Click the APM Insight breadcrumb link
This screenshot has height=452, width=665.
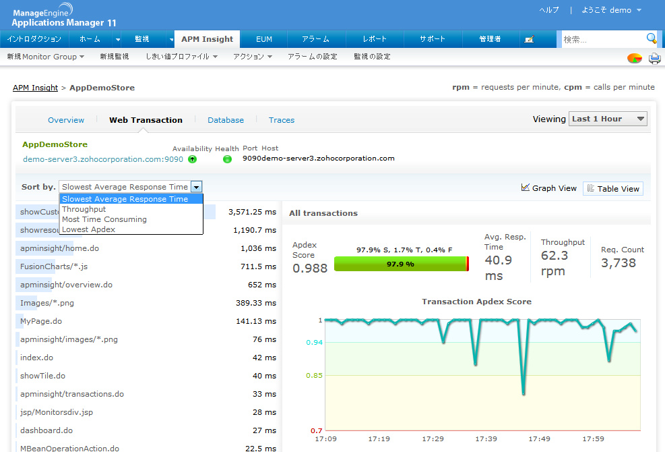(x=35, y=88)
